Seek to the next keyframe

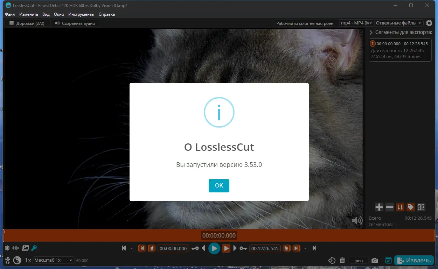[x=243, y=248]
